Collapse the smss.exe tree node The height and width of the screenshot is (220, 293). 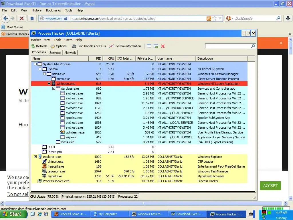click(44, 74)
